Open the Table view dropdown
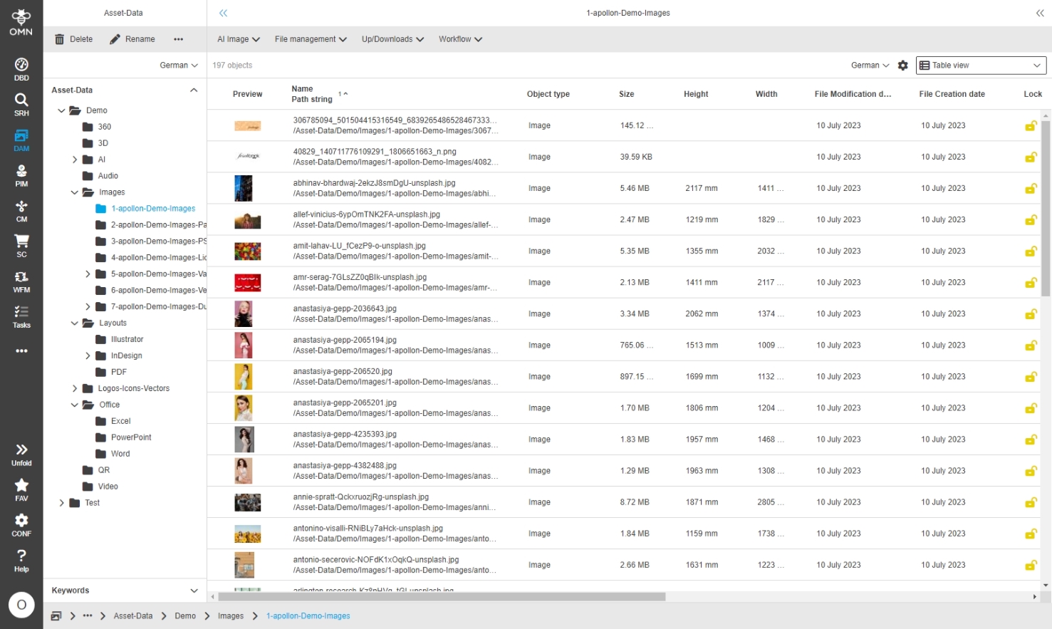1052x629 pixels. pos(980,66)
